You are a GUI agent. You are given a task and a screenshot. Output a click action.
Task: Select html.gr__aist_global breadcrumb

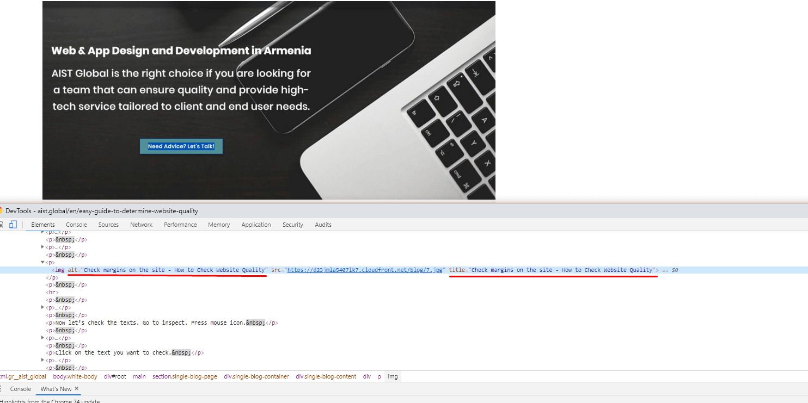23,376
